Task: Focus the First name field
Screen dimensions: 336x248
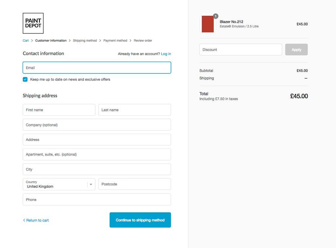Action: 59,110
